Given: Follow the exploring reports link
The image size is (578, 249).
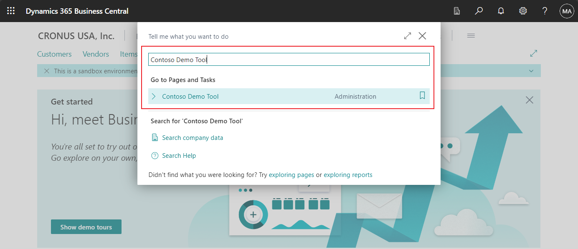Looking at the screenshot, I should coord(348,175).
